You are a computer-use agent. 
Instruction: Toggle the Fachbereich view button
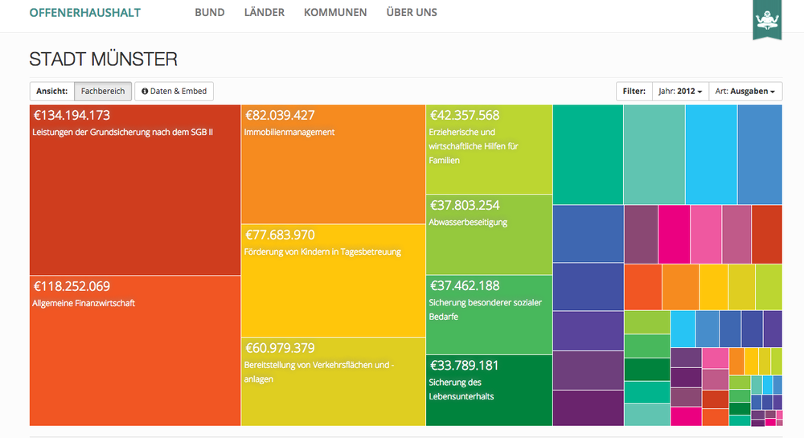click(x=103, y=92)
